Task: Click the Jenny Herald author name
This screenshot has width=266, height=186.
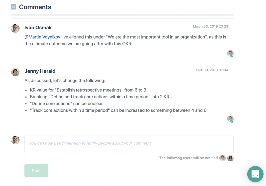Action: click(x=40, y=71)
